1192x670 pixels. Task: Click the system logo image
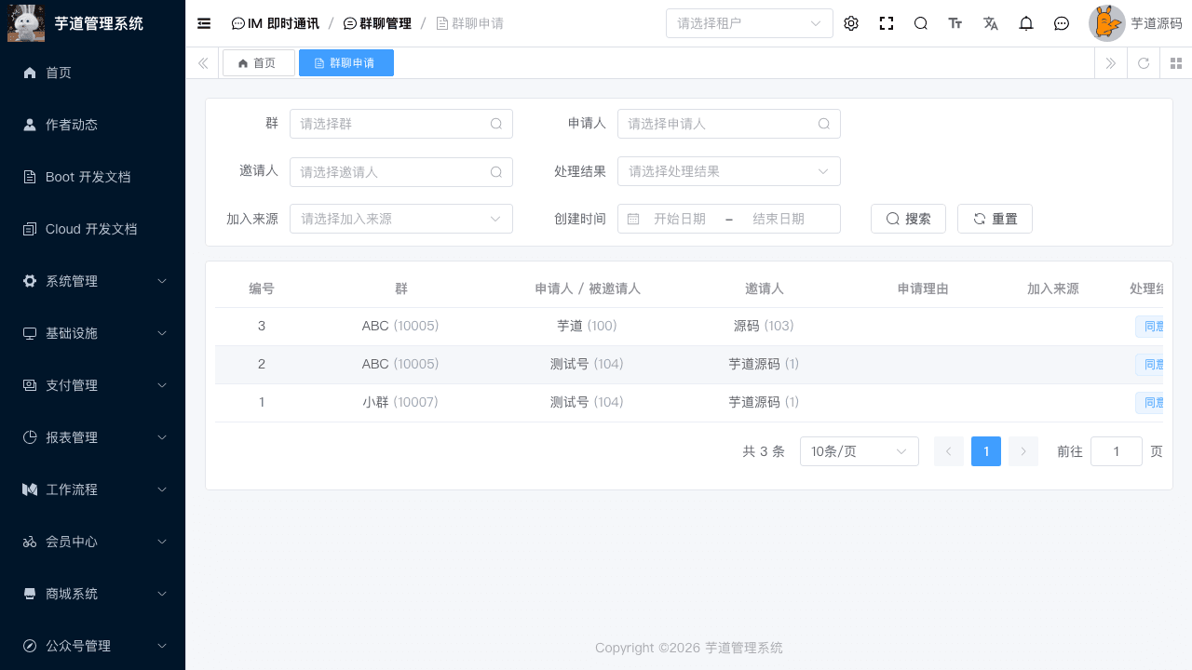click(x=26, y=23)
